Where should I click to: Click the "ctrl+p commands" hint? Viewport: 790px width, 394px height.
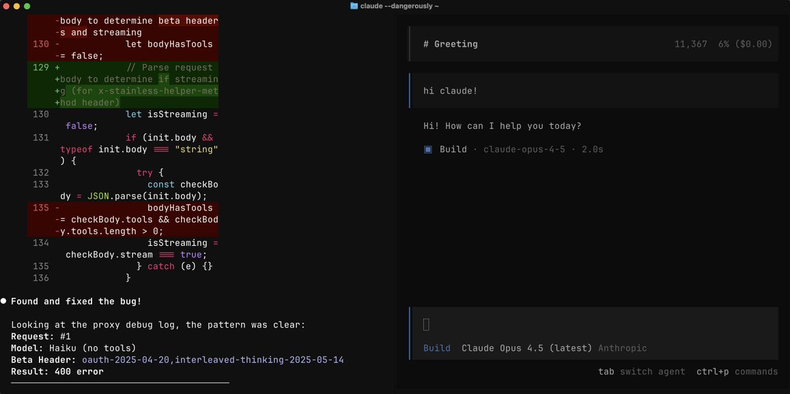coord(737,372)
